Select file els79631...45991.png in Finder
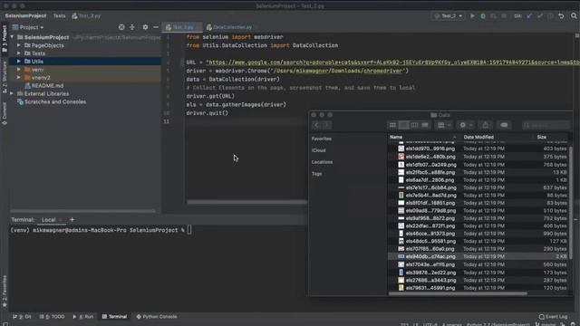580x326 pixels. click(x=478, y=288)
